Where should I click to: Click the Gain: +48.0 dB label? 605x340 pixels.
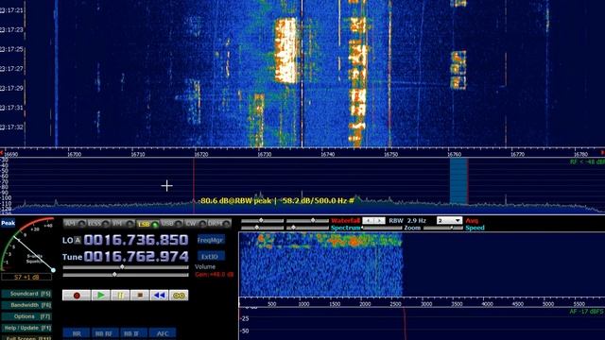click(215, 275)
